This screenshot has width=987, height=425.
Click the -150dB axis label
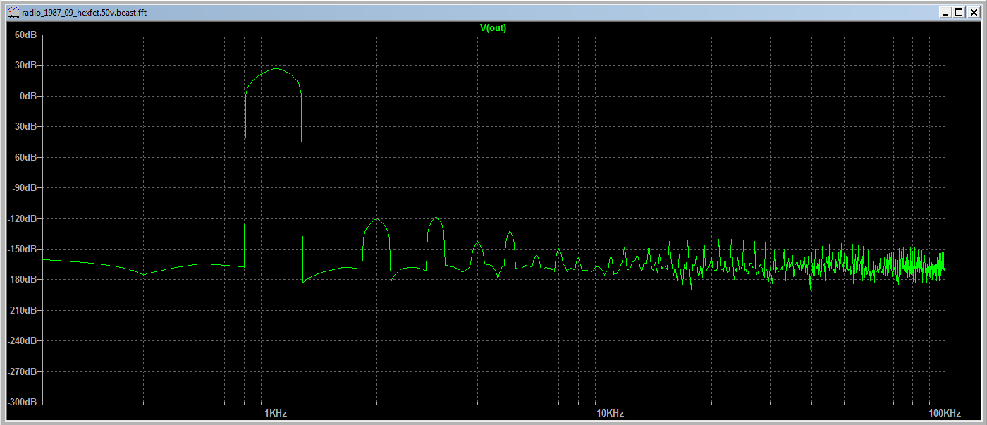(21, 249)
